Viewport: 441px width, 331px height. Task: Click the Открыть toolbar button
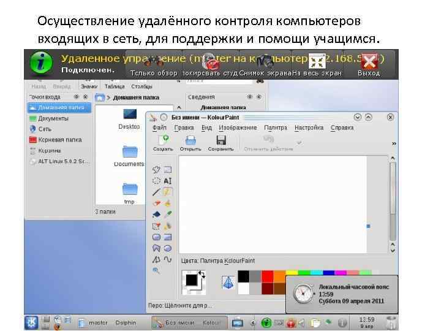190,143
